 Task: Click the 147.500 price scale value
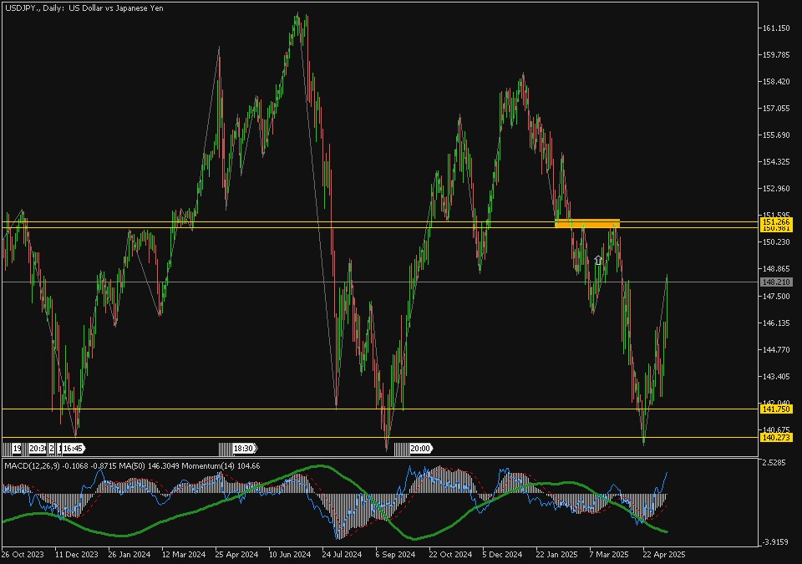click(x=776, y=297)
